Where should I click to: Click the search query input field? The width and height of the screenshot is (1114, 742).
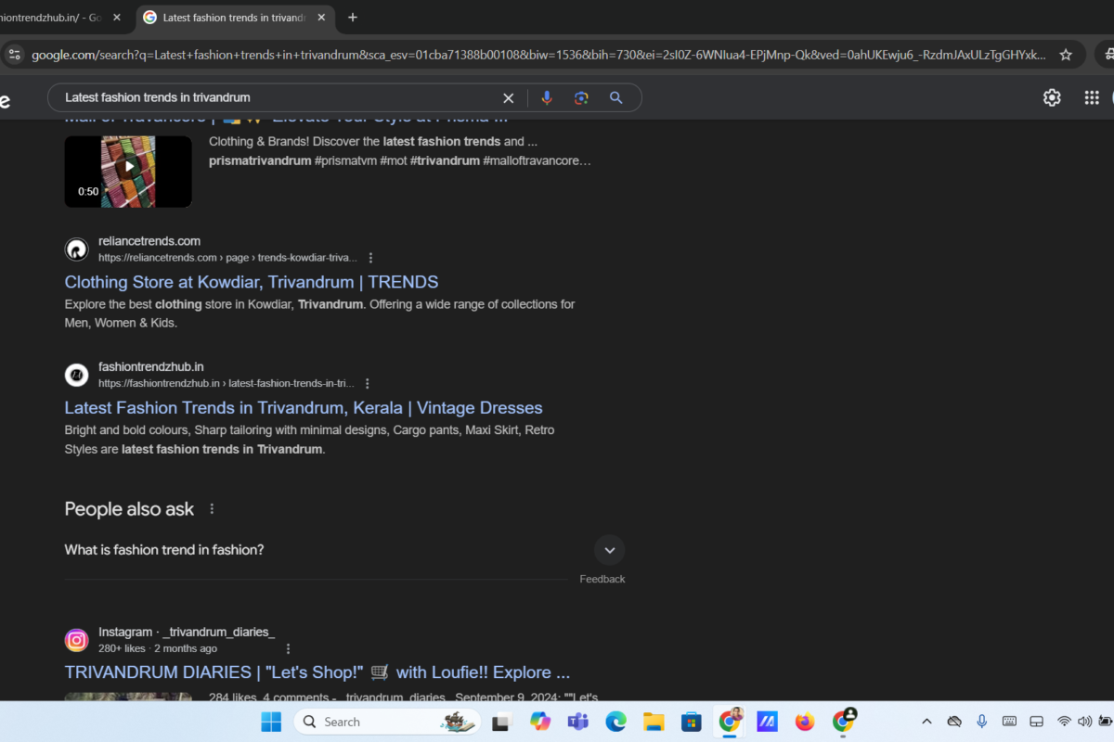pyautogui.click(x=278, y=98)
